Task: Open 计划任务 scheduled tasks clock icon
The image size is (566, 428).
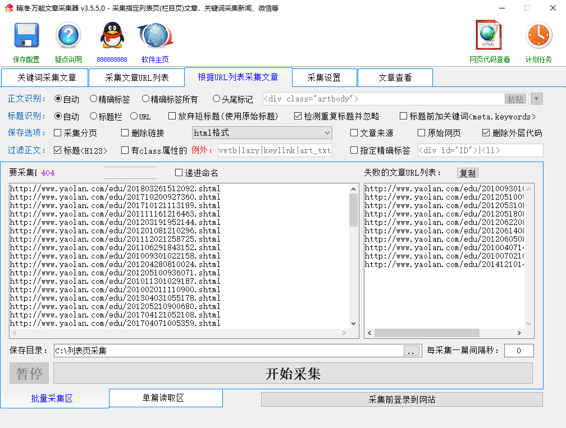Action: (x=537, y=35)
